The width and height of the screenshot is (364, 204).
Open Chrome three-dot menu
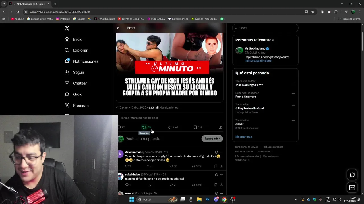(x=360, y=12)
